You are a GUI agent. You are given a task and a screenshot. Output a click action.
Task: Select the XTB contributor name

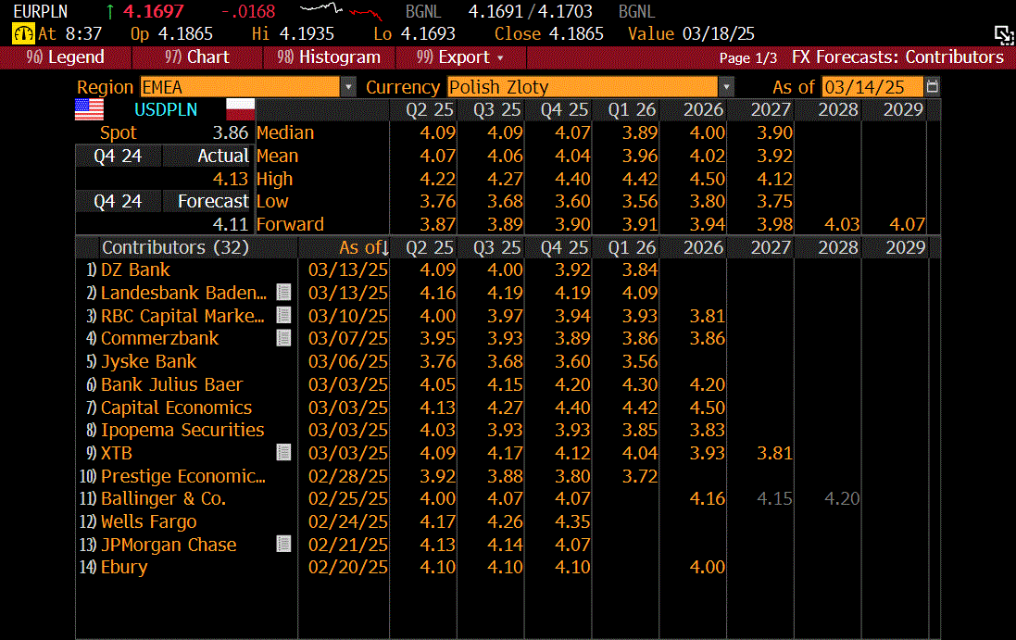pyautogui.click(x=117, y=453)
